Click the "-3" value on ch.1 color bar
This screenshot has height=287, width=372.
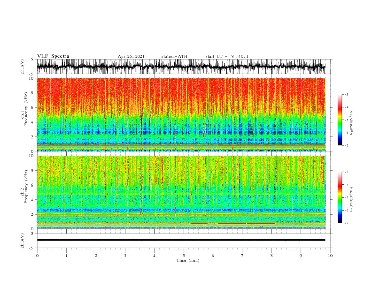click(x=346, y=94)
